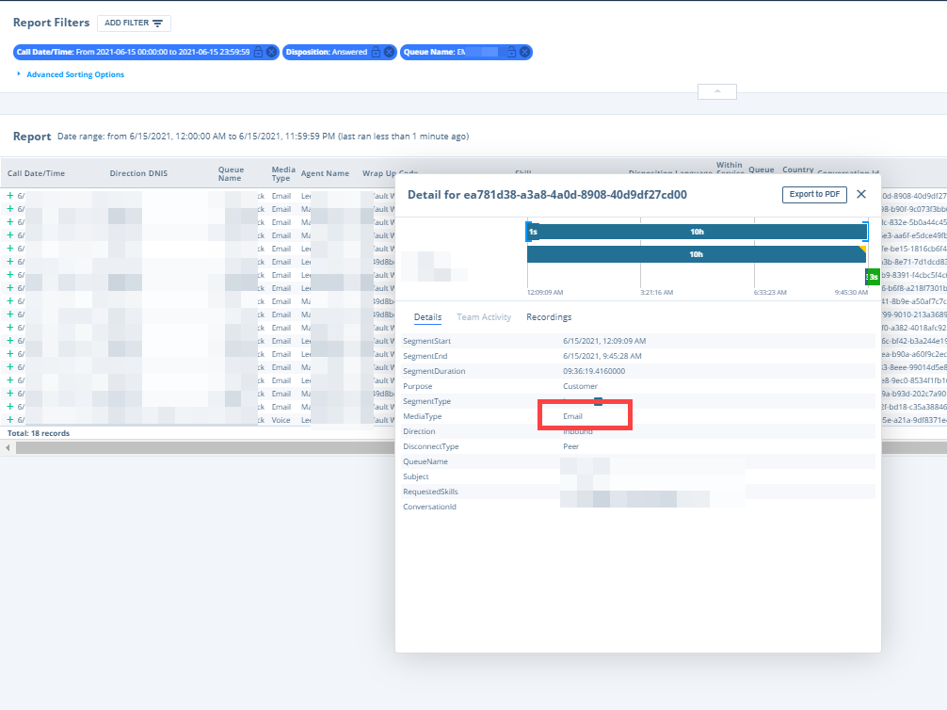The width and height of the screenshot is (947, 710).
Task: Select the 1s segment on the timeline
Action: coord(532,232)
